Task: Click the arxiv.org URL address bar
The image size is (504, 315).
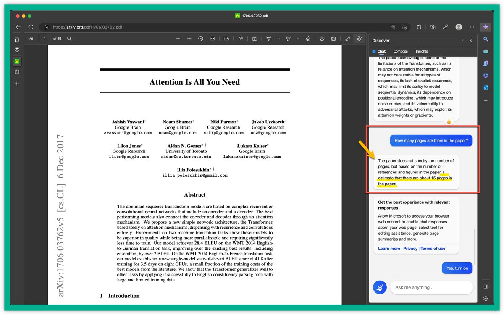Action: coord(217,27)
